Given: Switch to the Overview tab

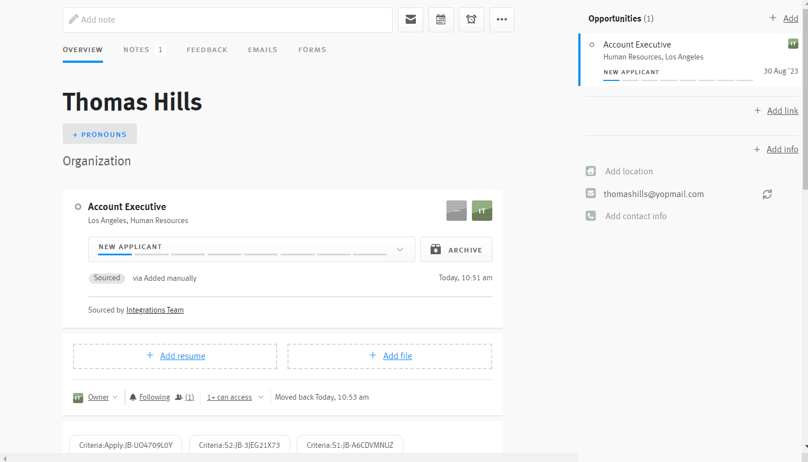Looking at the screenshot, I should [x=83, y=50].
